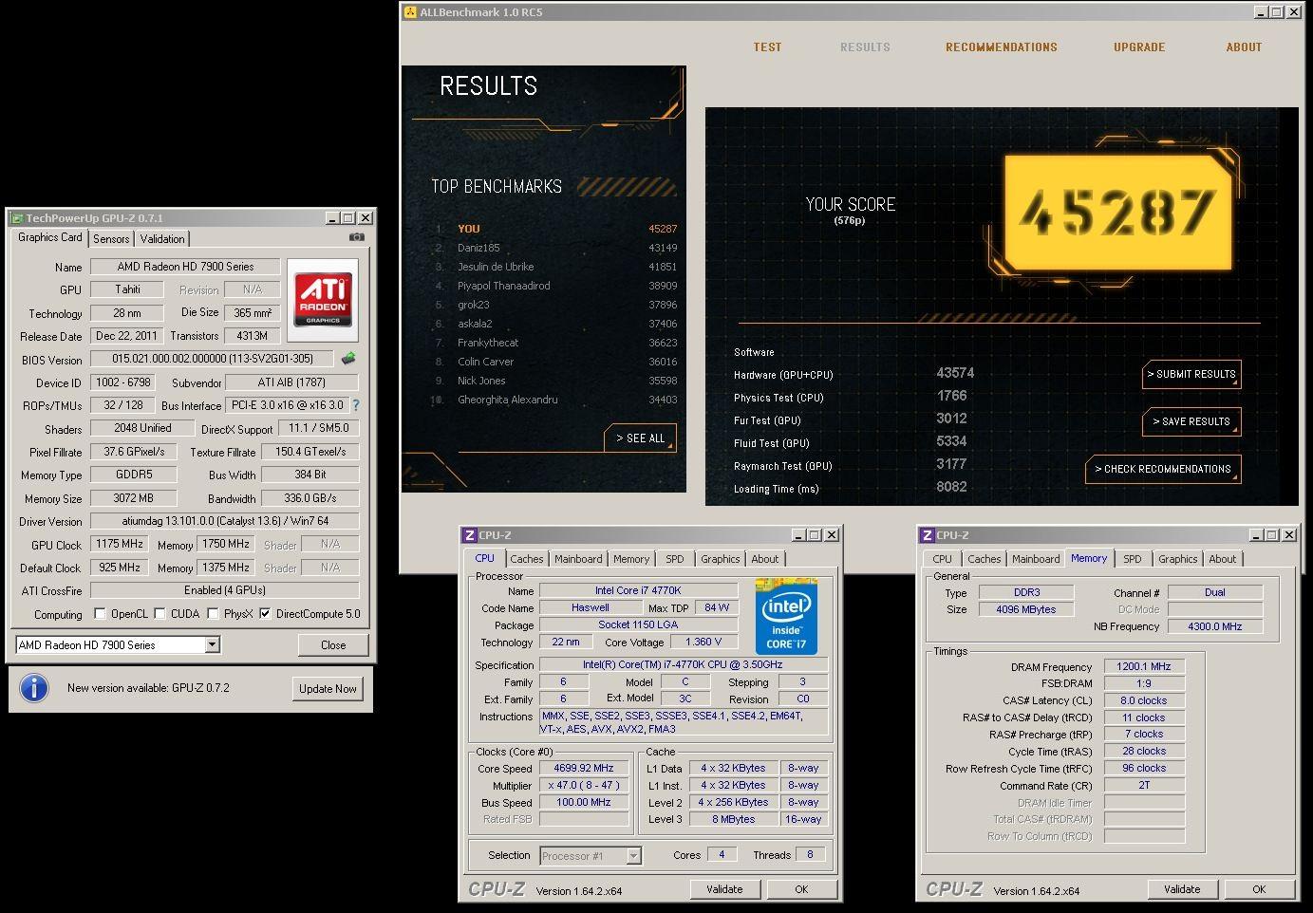
Task: Click the ATI Radeon logo in GPU-Z
Action: [x=323, y=300]
